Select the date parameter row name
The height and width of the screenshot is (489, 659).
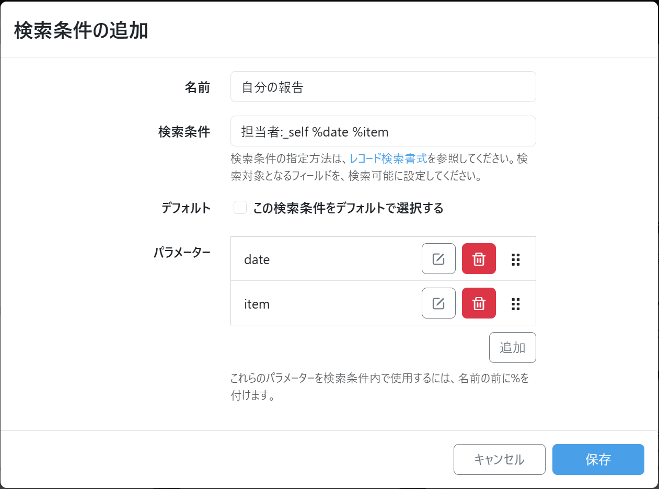257,259
